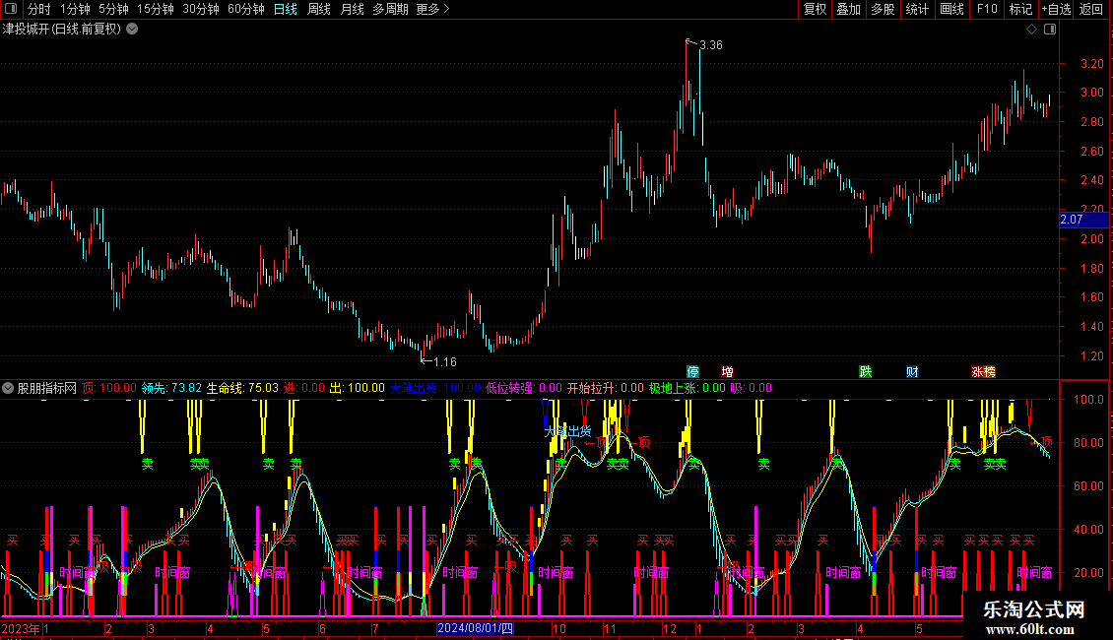Open 多周期 multi-period view

click(390, 9)
